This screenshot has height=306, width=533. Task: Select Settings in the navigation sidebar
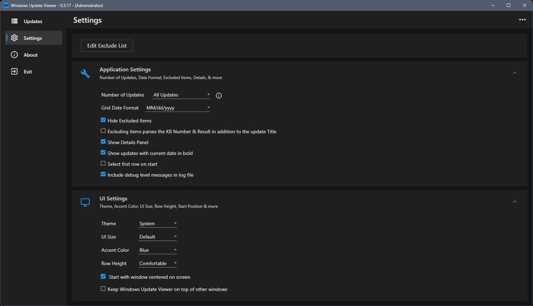(33, 38)
